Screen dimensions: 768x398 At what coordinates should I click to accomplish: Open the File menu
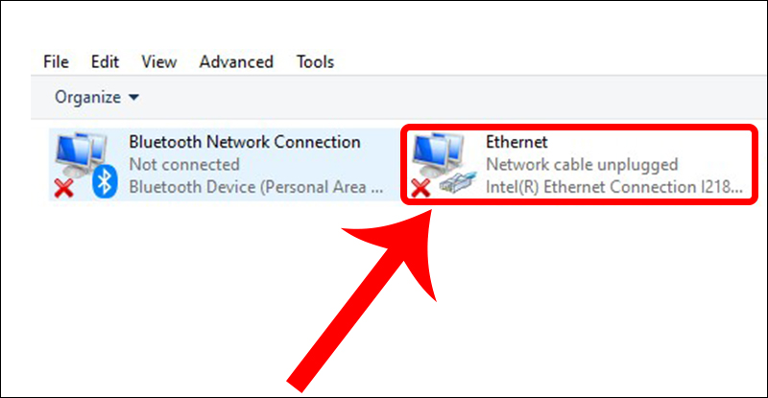point(57,61)
